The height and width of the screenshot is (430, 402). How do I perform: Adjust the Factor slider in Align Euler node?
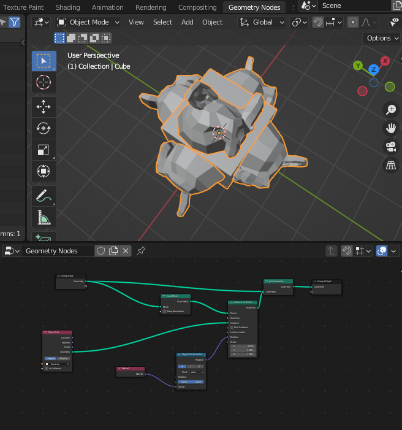pos(191,382)
